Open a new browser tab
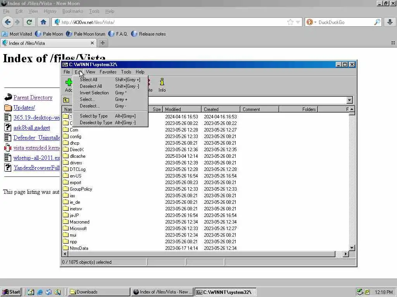This screenshot has width=397, height=297. 102,43
